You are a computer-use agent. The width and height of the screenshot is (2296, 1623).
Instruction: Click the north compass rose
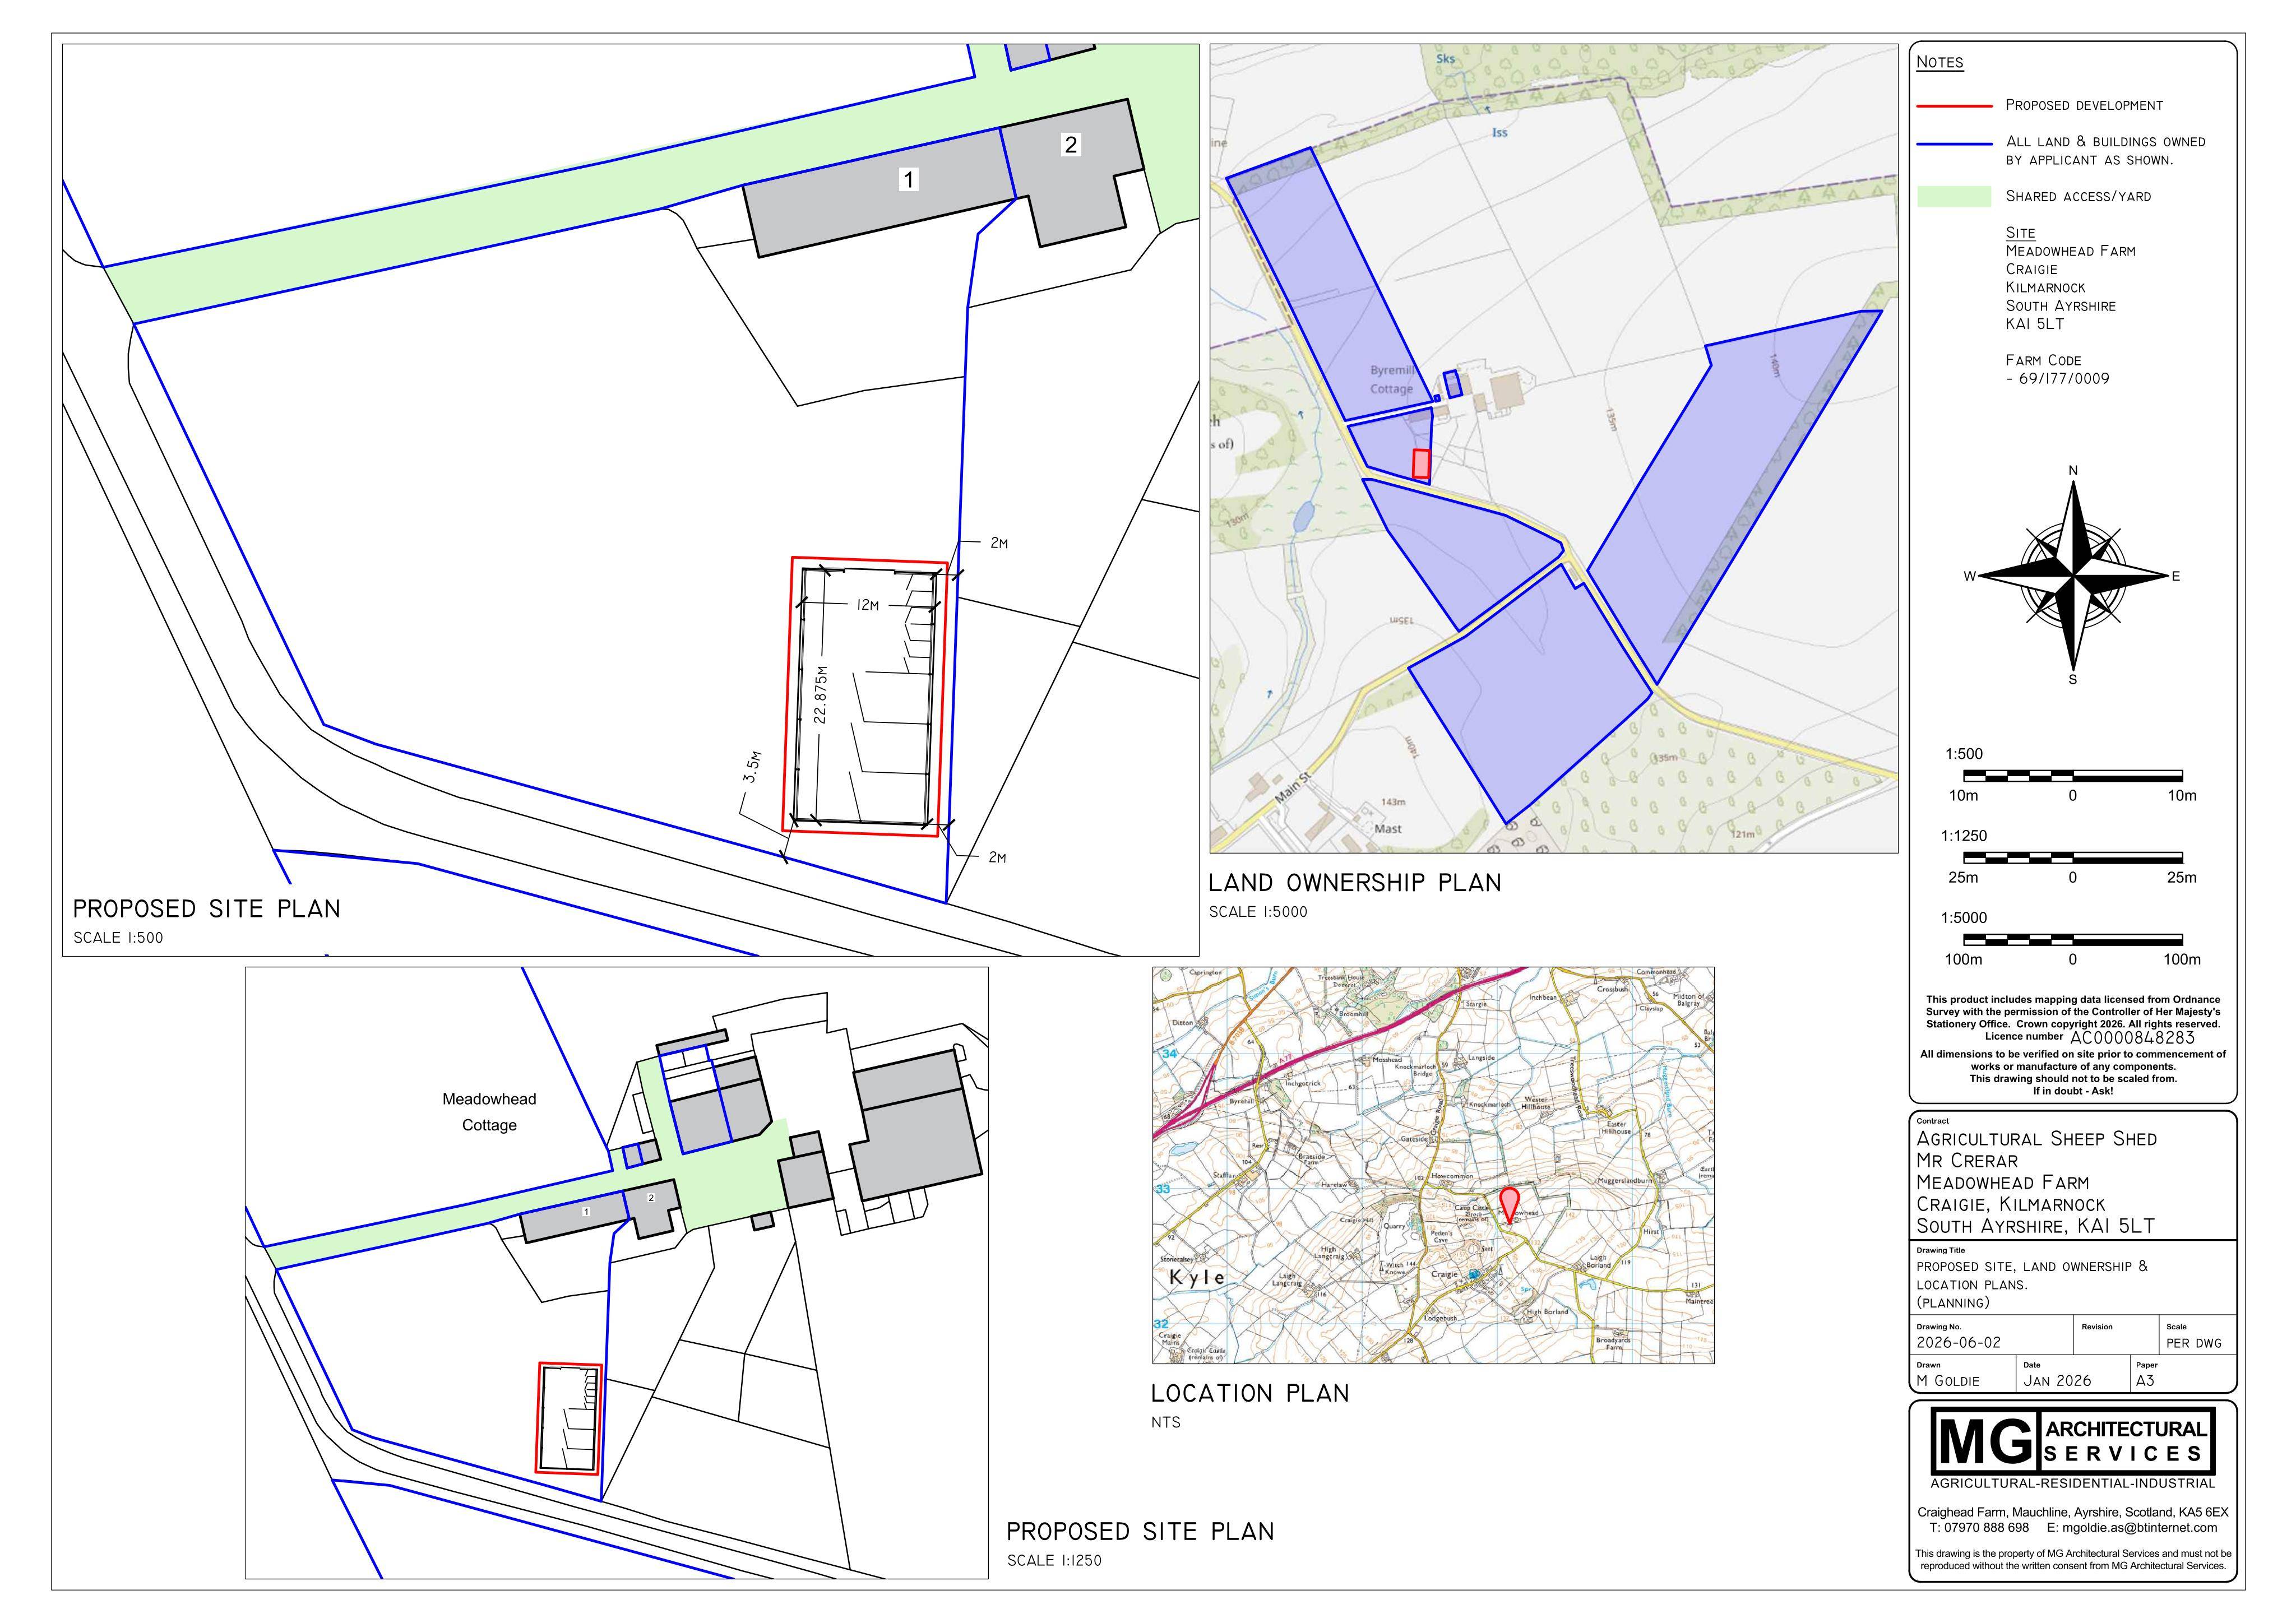2073,575
